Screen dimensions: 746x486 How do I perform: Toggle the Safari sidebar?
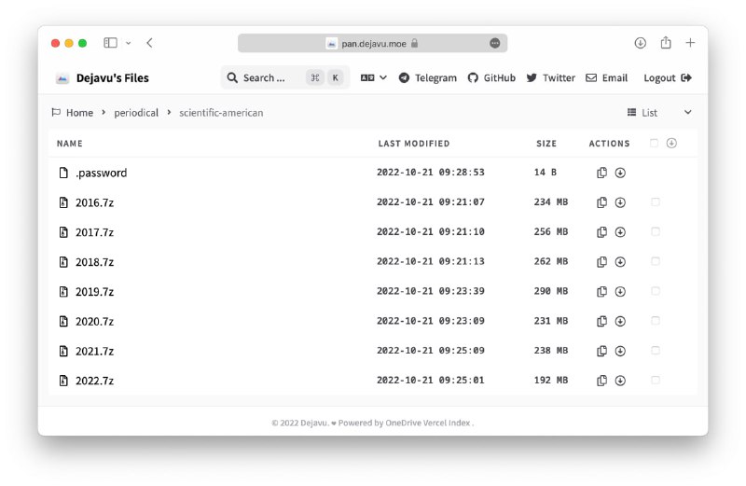coord(110,43)
